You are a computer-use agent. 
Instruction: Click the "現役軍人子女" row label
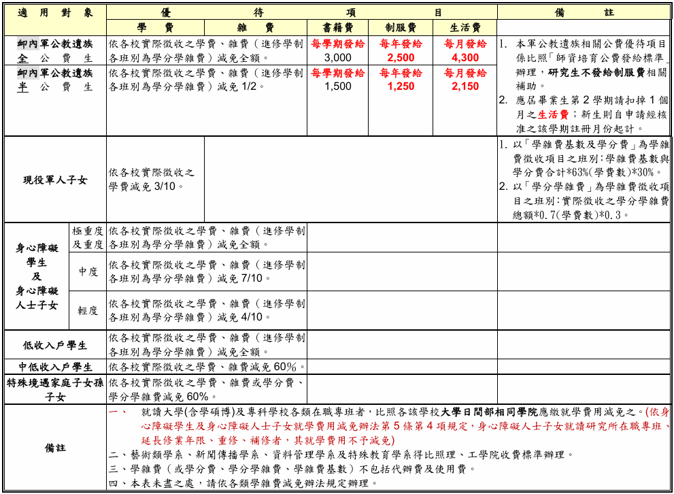pyautogui.click(x=56, y=180)
